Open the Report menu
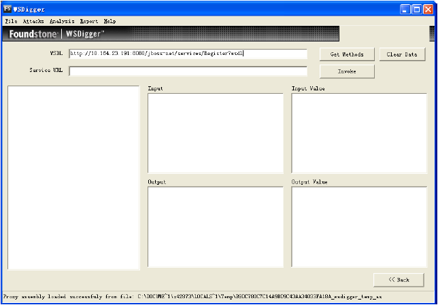Screen dimensions: 438x305 (89, 21)
